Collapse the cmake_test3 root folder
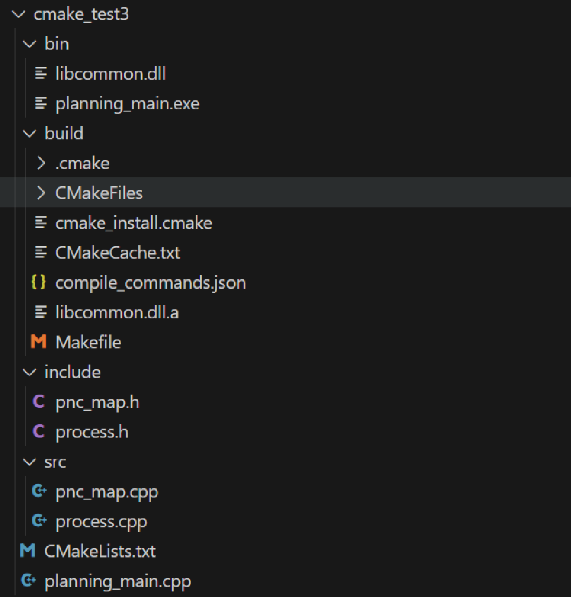Screen dimensions: 571x597 (x=18, y=14)
